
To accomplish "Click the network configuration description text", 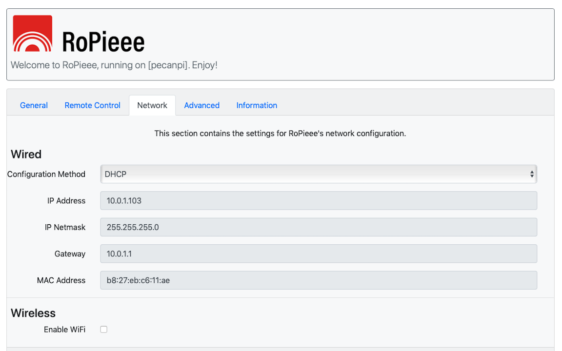I will coord(280,133).
